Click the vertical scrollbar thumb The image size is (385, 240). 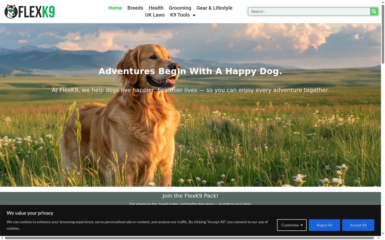click(x=383, y=34)
